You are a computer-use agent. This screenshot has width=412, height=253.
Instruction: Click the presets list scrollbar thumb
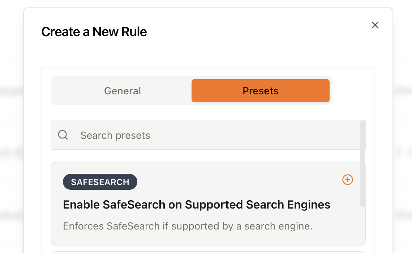pos(362,163)
